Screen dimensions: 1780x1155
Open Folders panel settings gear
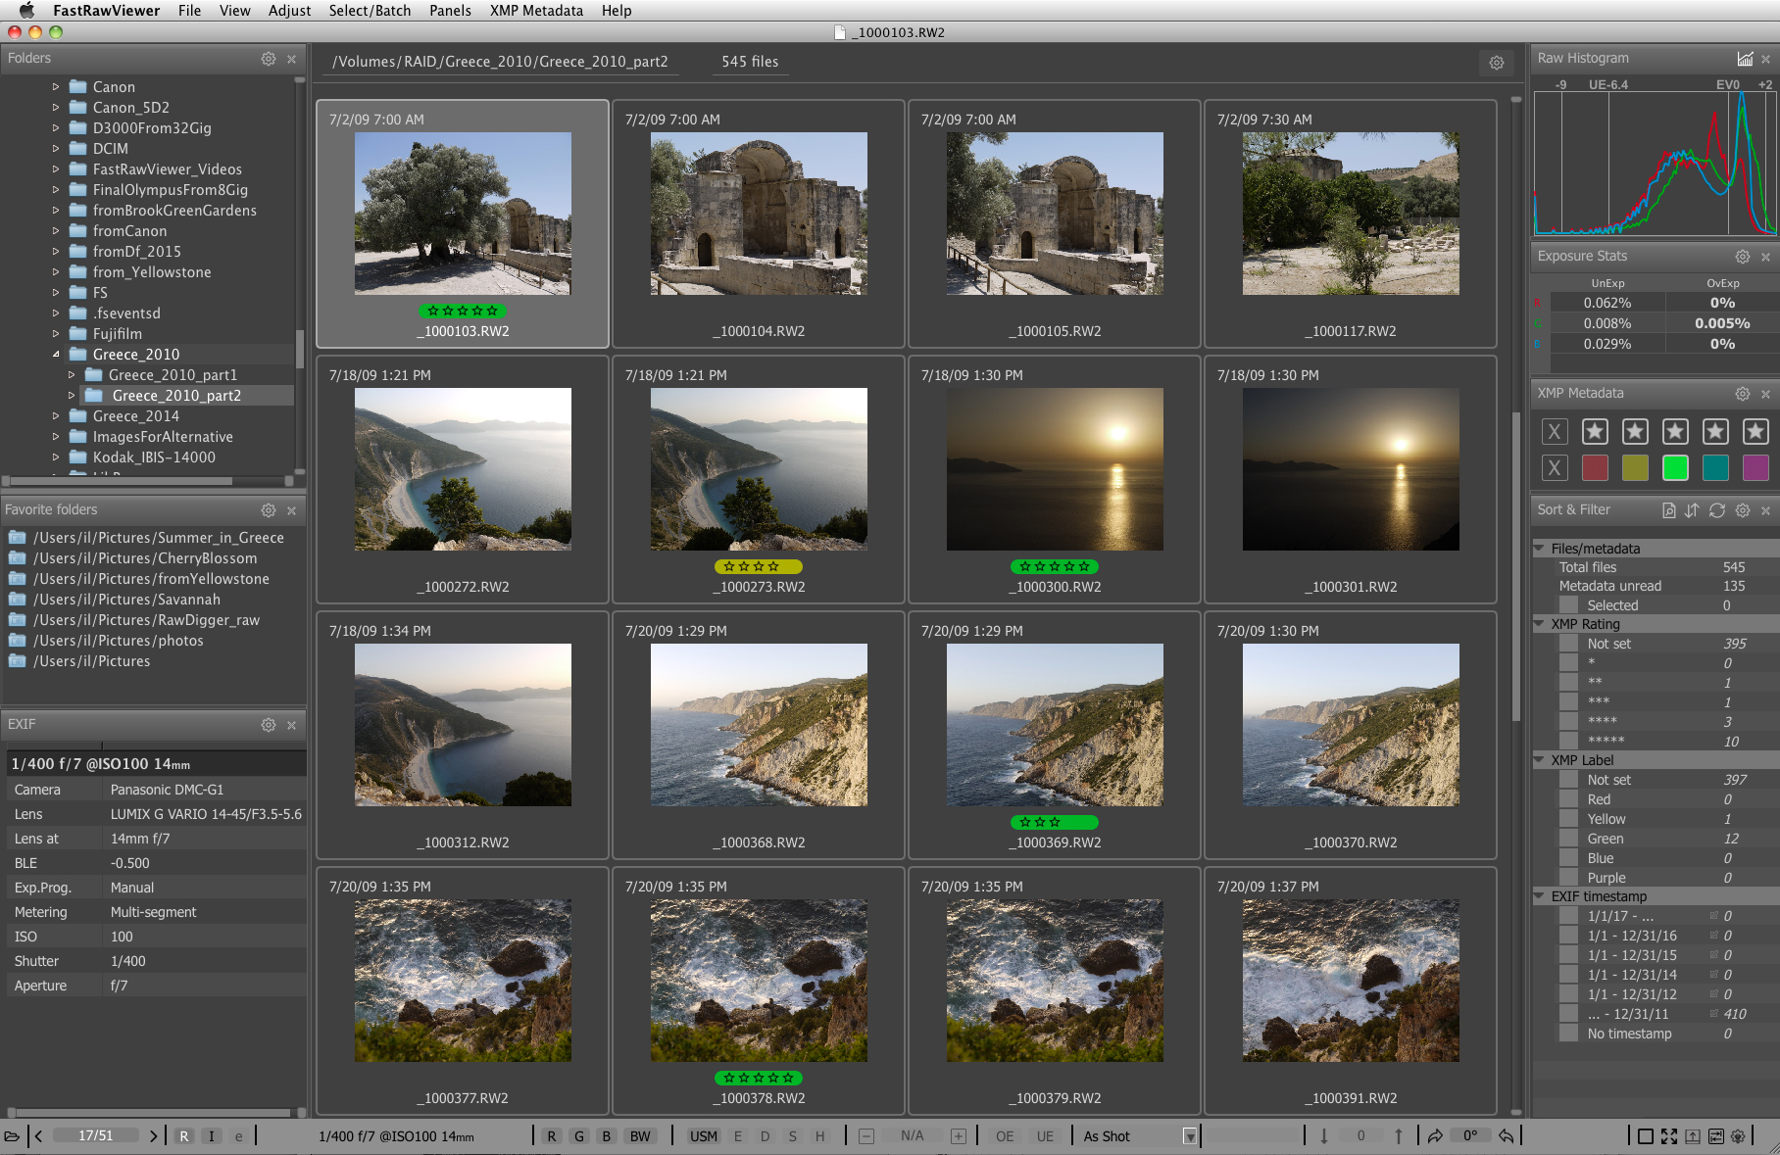pyautogui.click(x=269, y=59)
